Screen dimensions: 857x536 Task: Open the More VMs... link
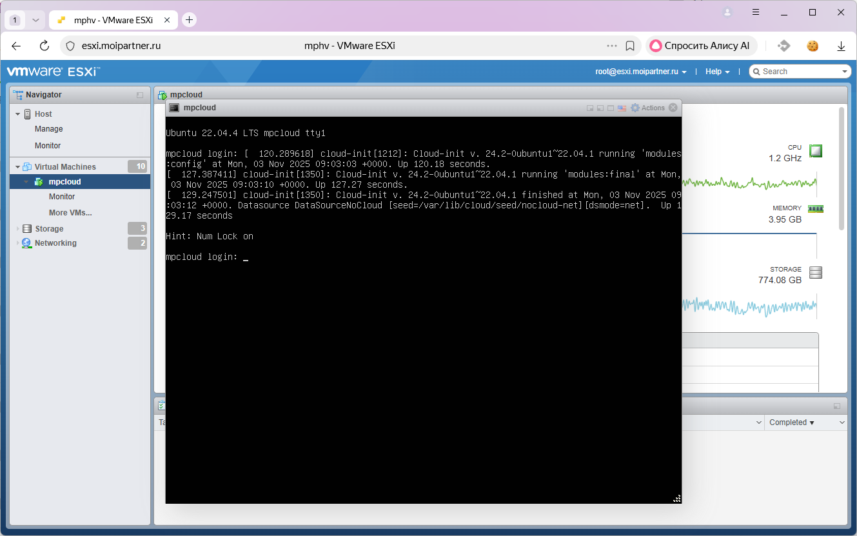click(70, 213)
